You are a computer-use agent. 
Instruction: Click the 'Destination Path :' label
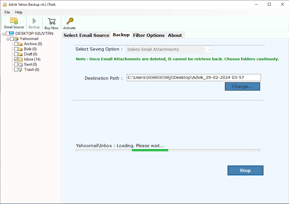103,78
